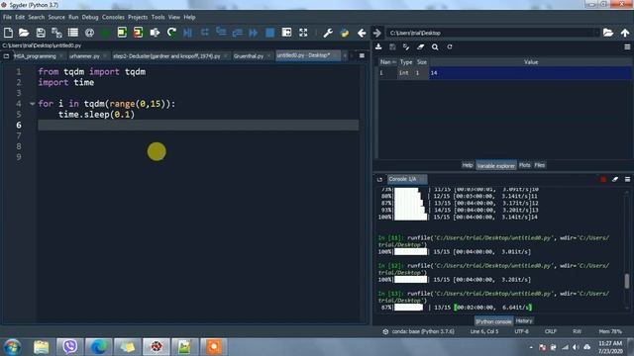The image size is (634, 356).
Task: Create a new file using toolbar icon
Action: [8, 33]
